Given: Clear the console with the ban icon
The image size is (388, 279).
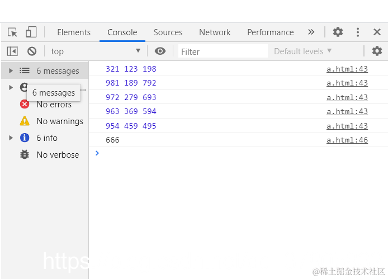Looking at the screenshot, I should tap(32, 51).
